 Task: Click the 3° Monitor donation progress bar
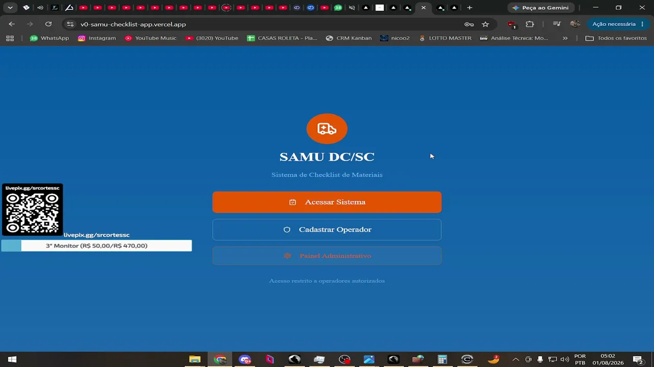tap(97, 246)
